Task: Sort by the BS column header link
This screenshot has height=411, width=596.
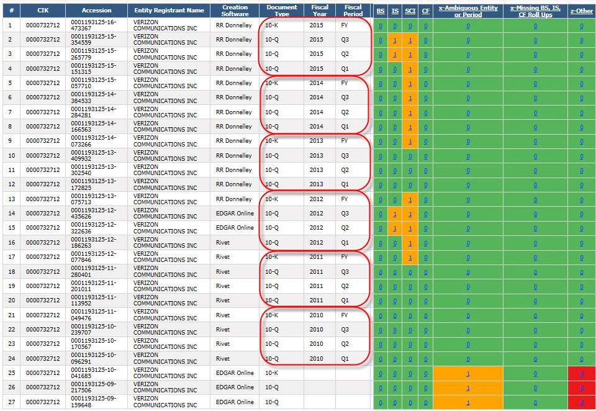Action: (381, 11)
